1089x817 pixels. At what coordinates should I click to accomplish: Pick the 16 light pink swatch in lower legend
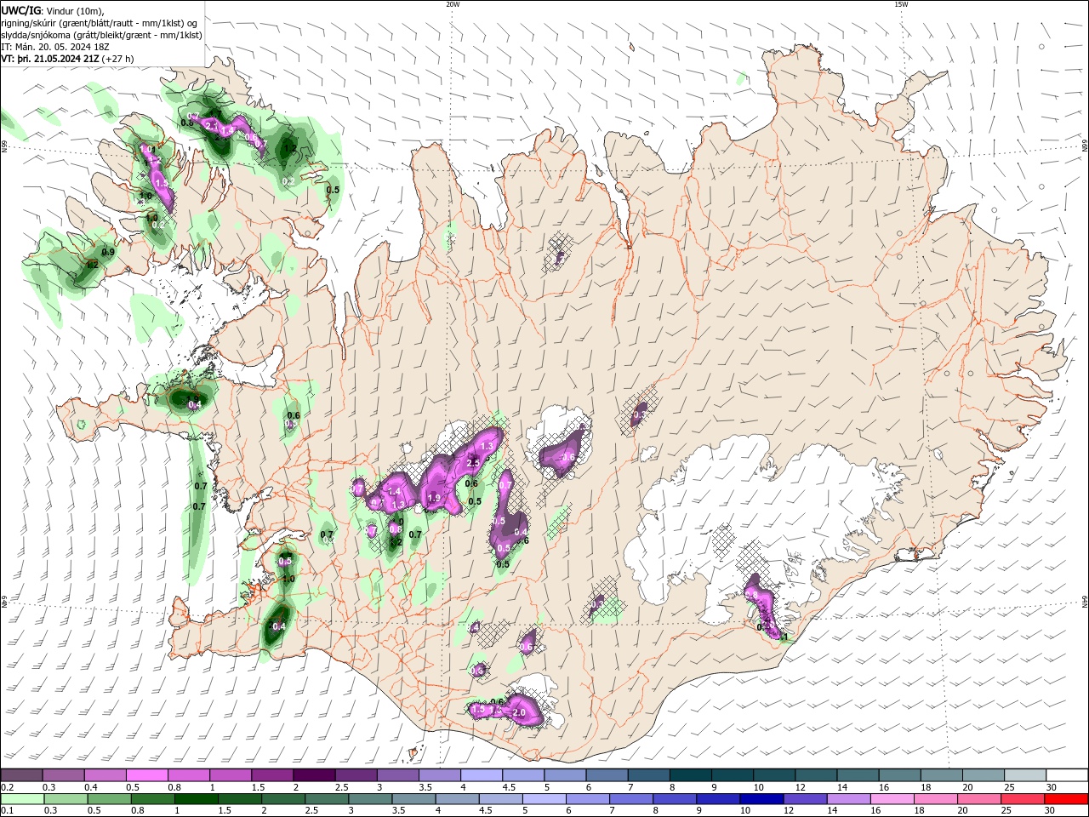click(x=892, y=799)
